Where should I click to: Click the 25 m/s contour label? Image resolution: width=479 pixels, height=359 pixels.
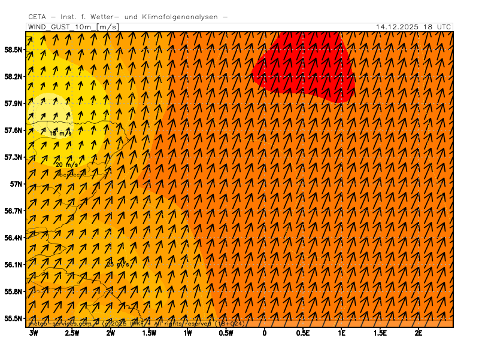(x=117, y=264)
